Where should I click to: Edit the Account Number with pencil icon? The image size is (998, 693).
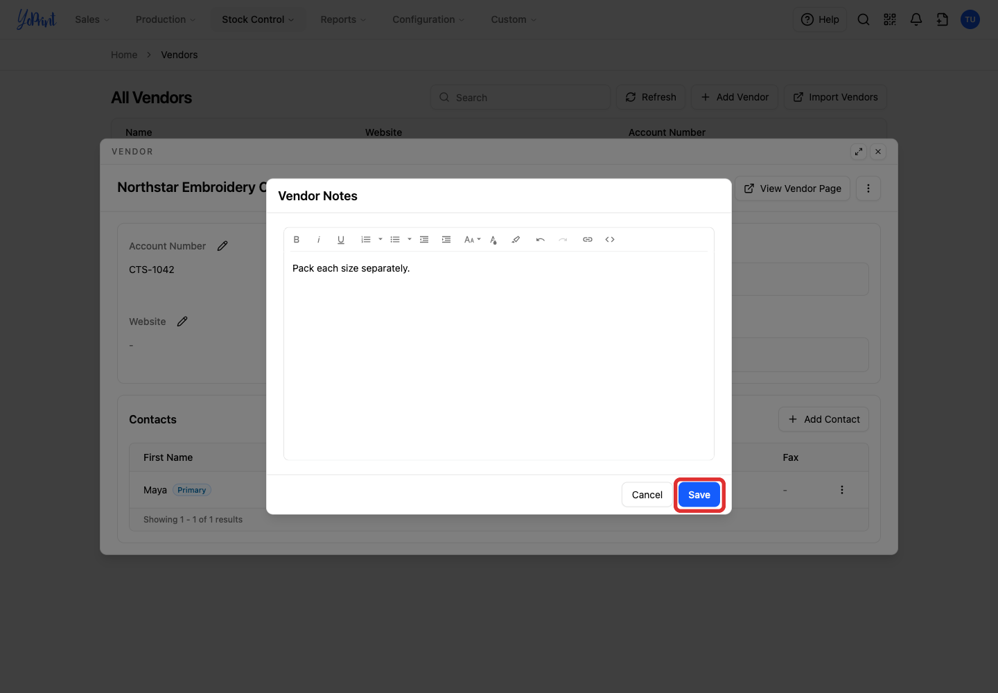coord(222,246)
